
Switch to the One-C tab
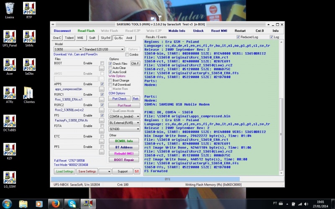click(57, 38)
